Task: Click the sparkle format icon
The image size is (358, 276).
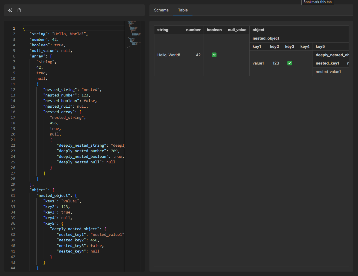Action: click(x=10, y=10)
